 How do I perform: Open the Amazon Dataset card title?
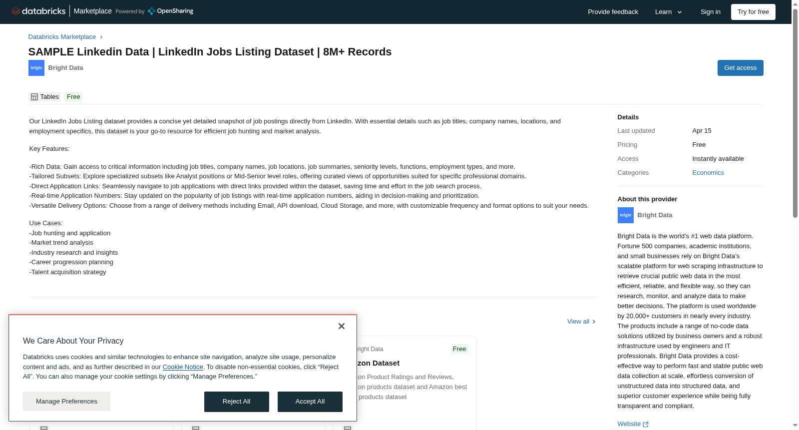point(379,363)
